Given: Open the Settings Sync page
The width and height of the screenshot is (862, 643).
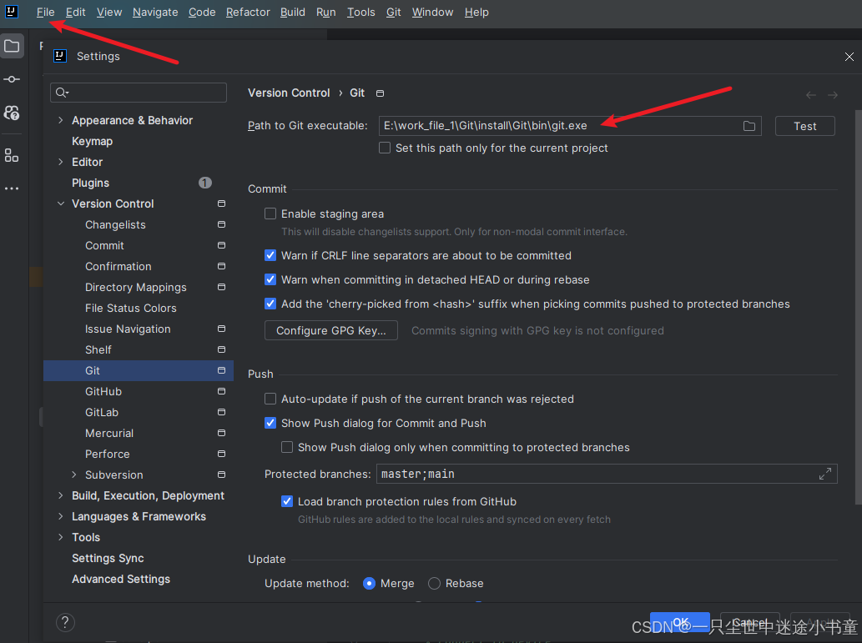Looking at the screenshot, I should [x=108, y=559].
